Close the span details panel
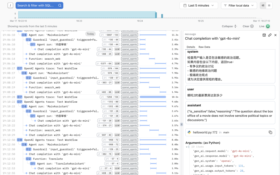 [x=275, y=35]
